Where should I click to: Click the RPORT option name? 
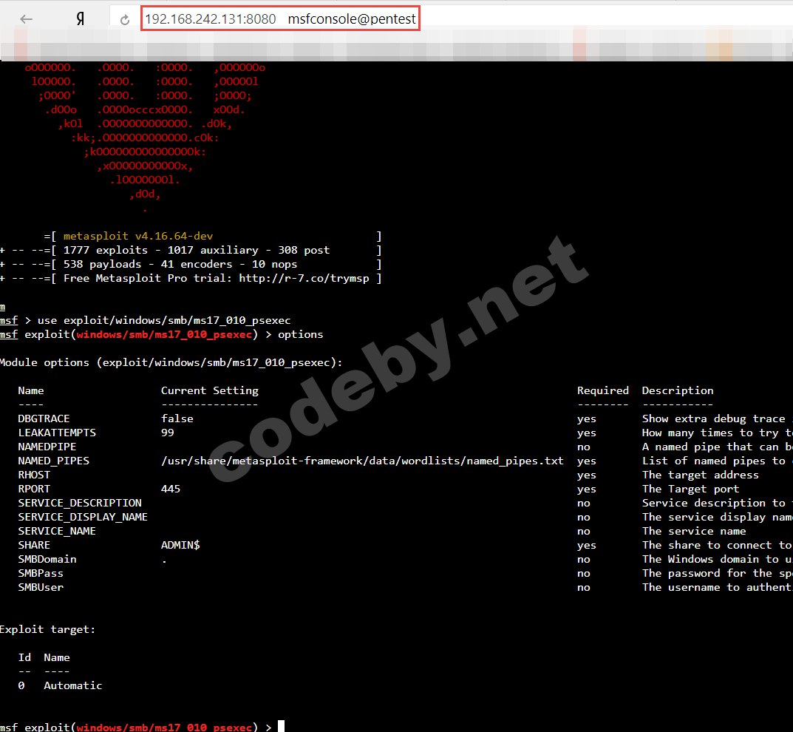coord(34,489)
